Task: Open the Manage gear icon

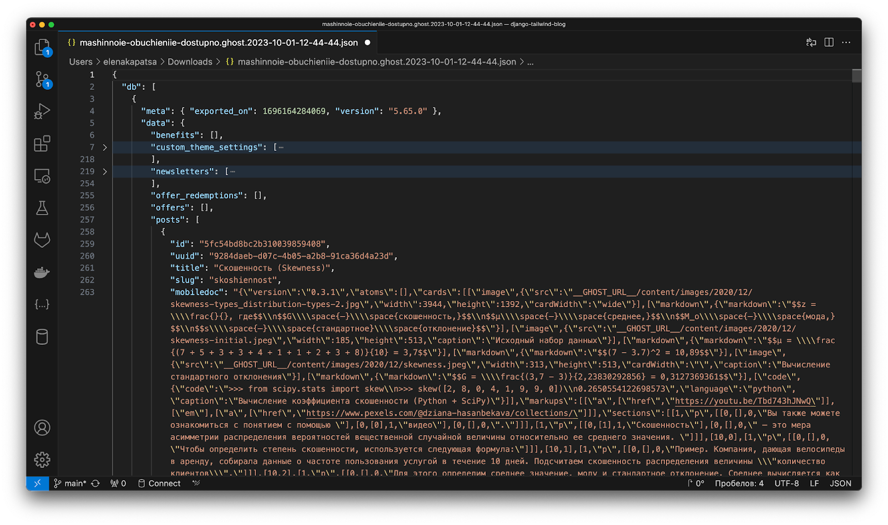Action: (42, 460)
